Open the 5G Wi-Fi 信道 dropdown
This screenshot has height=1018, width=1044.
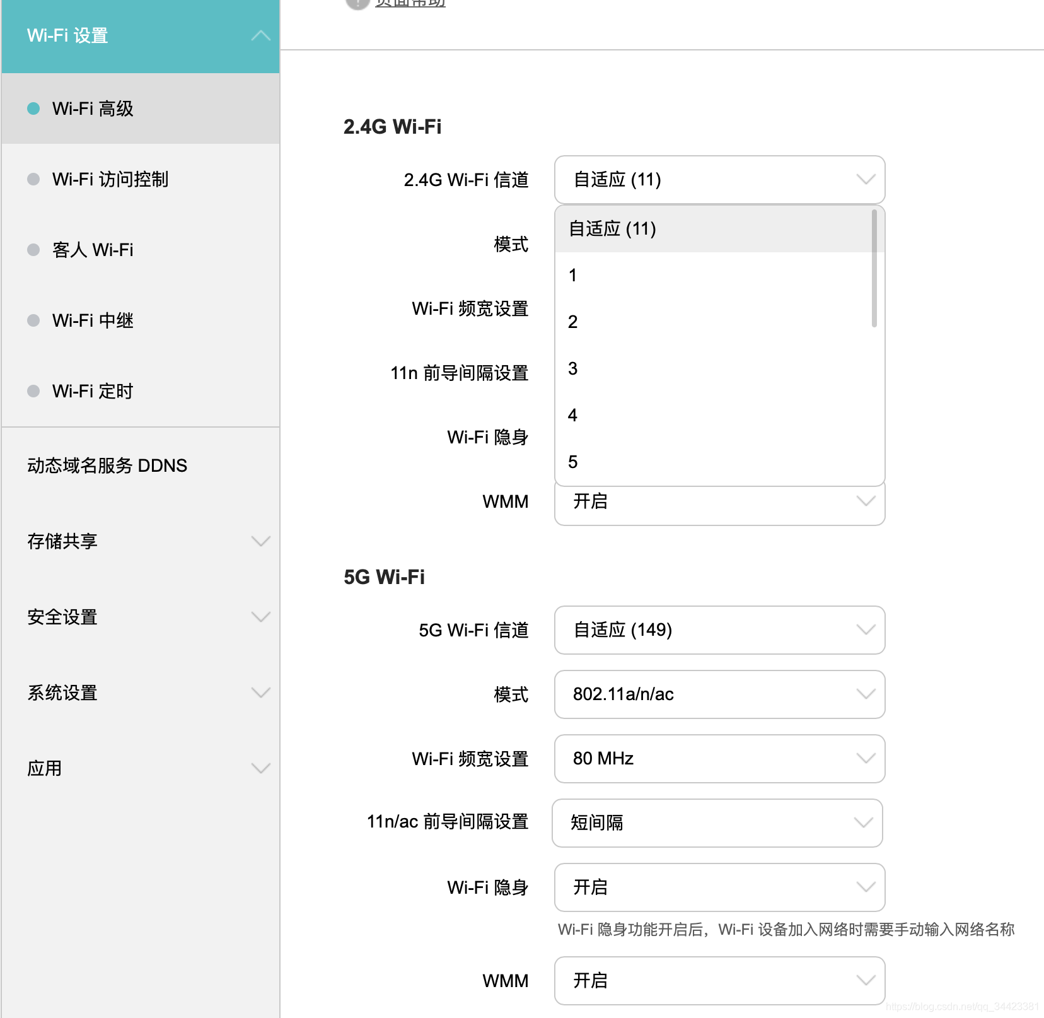pos(719,630)
